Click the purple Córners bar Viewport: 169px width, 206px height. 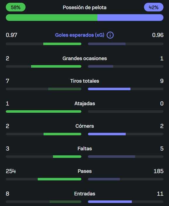point(107,134)
